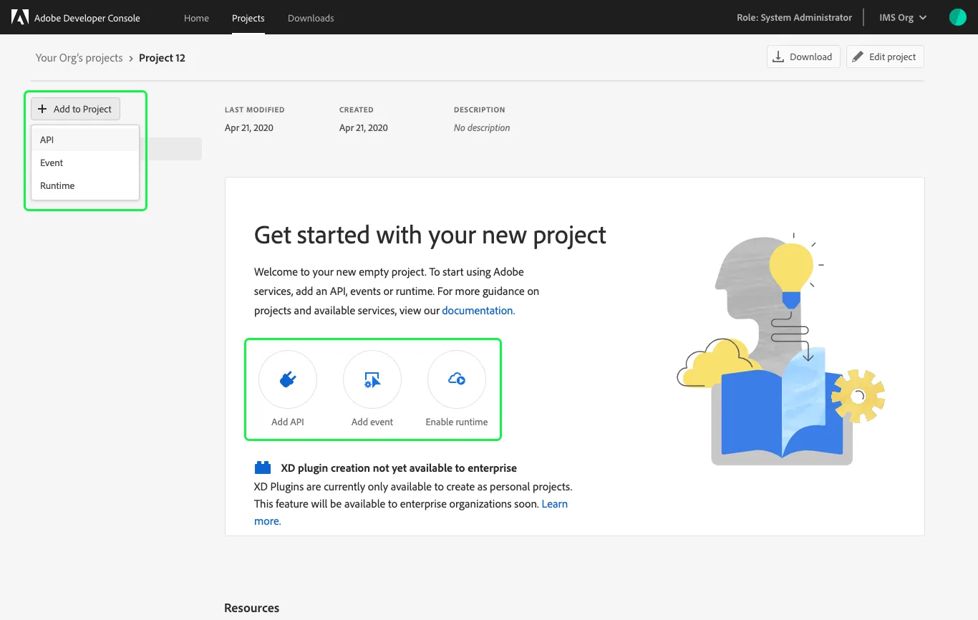Viewport: 978px width, 620px height.
Task: Click the Resources heading
Action: click(x=252, y=608)
